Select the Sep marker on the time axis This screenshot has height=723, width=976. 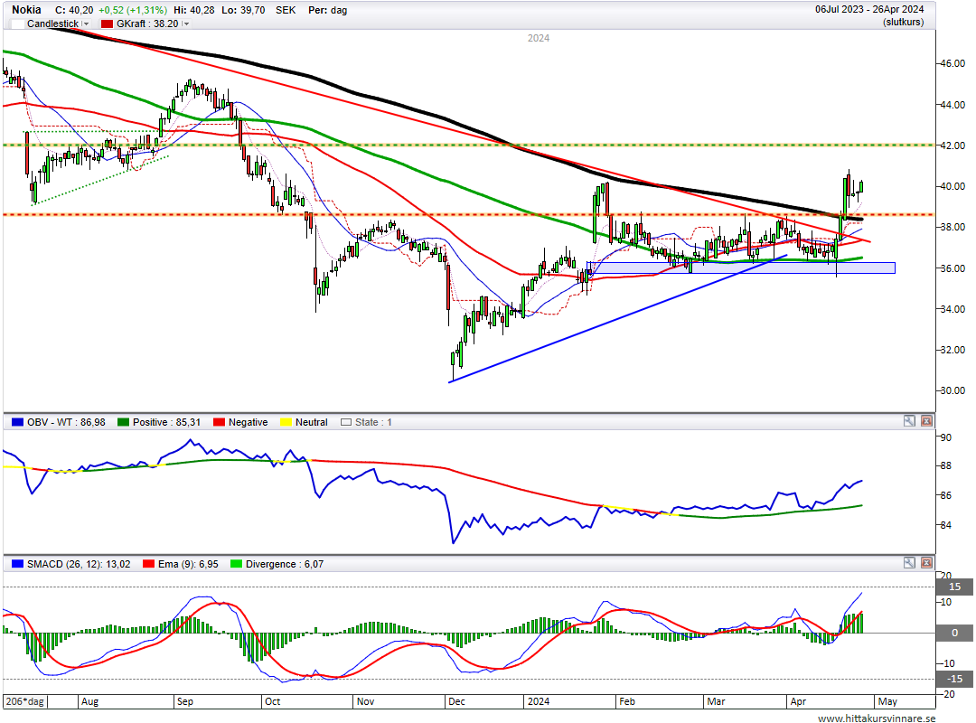185,701
